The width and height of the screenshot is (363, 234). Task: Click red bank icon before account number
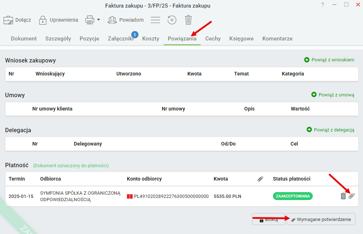130,196
